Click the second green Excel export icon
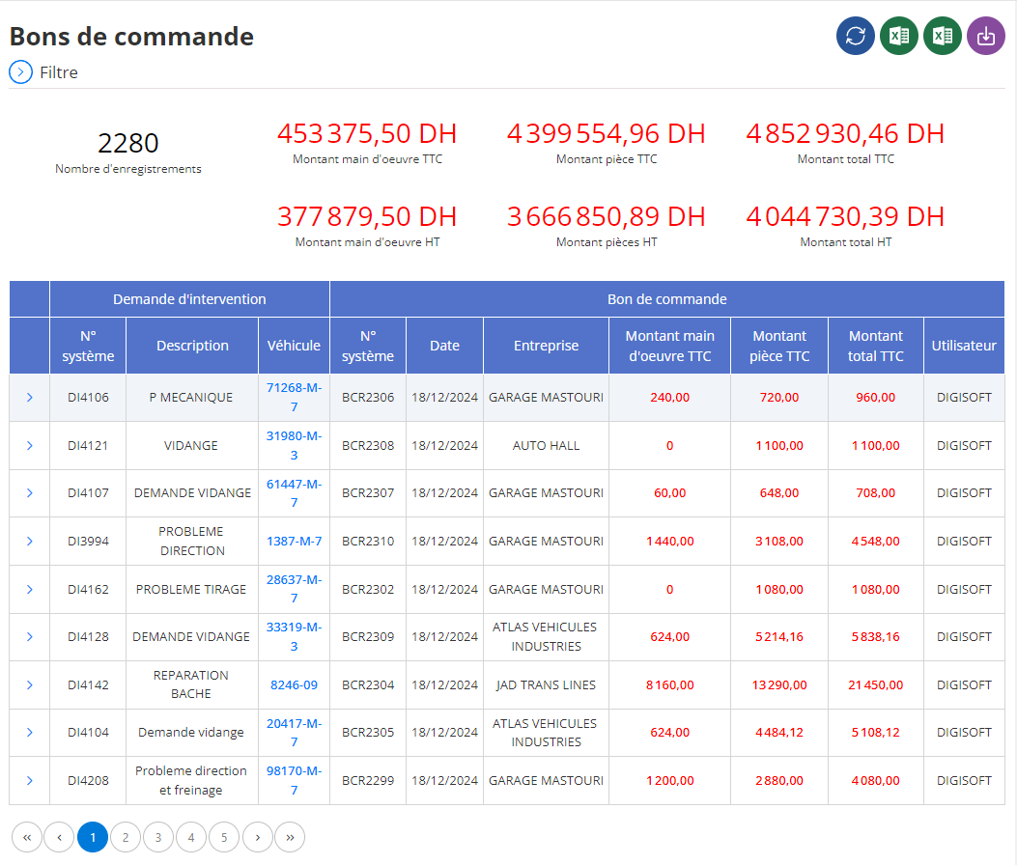 pyautogui.click(x=943, y=36)
